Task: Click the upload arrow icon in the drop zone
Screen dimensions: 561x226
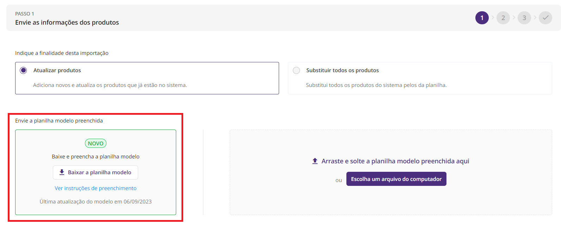Action: pyautogui.click(x=315, y=161)
